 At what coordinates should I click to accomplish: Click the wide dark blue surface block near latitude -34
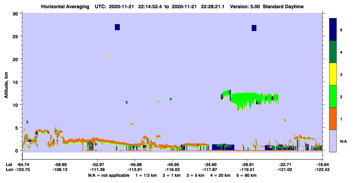(223, 147)
